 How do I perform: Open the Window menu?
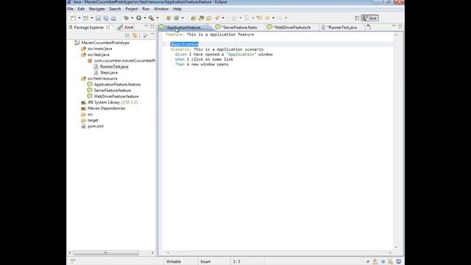[161, 9]
